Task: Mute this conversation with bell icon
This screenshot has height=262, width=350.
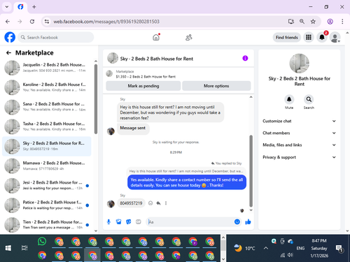Action: 289,99
